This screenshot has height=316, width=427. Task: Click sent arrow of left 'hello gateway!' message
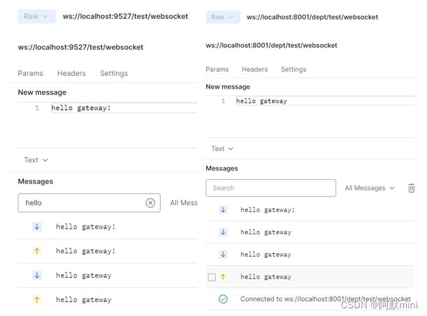pos(37,251)
